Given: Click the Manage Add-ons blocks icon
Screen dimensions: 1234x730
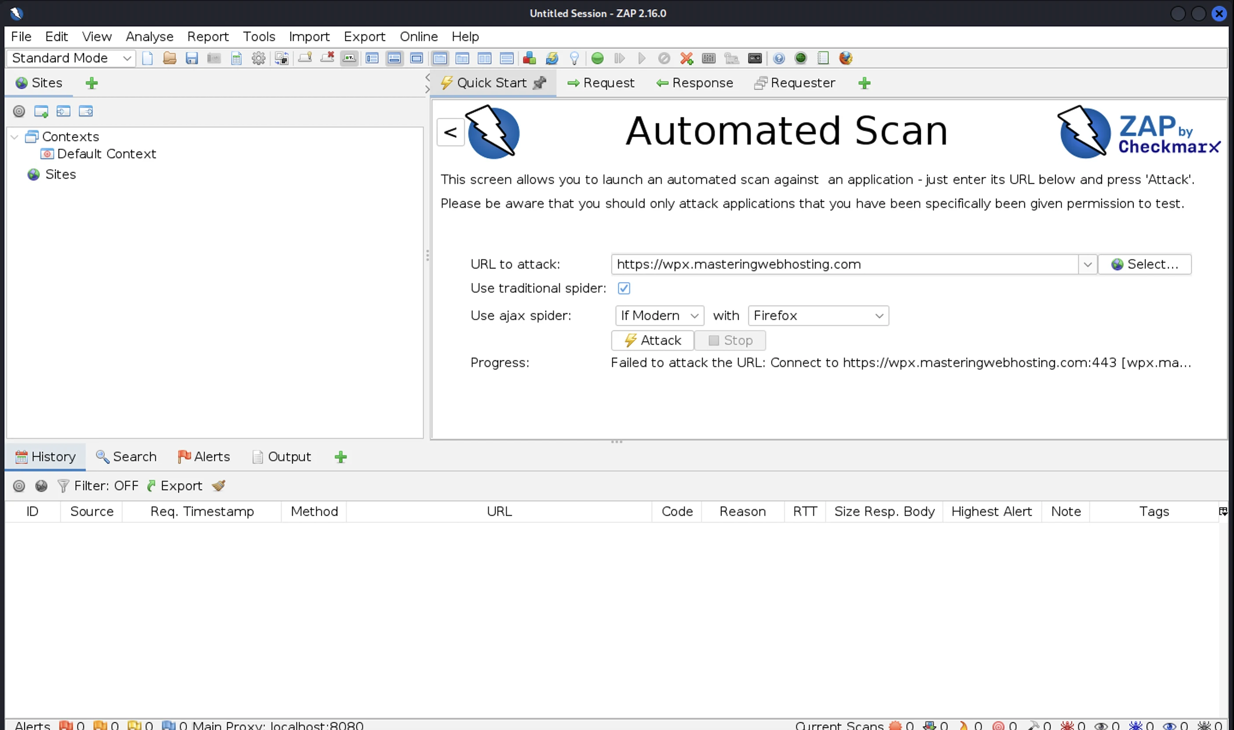Looking at the screenshot, I should coord(529,58).
